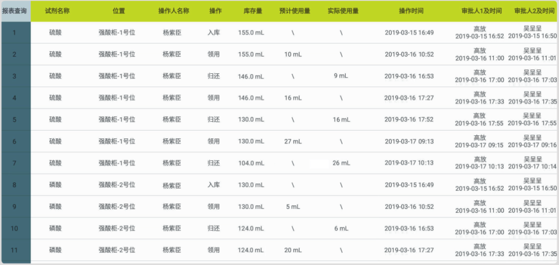Click 27 mL expected usage
Viewport: 559px width, 265px height.
(x=293, y=141)
